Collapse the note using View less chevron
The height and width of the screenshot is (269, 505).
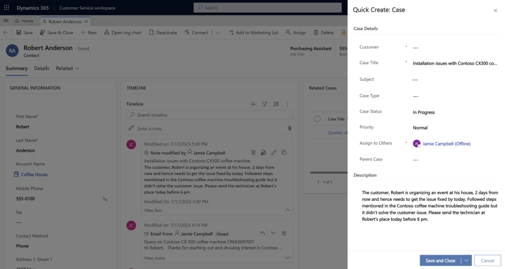(288, 210)
